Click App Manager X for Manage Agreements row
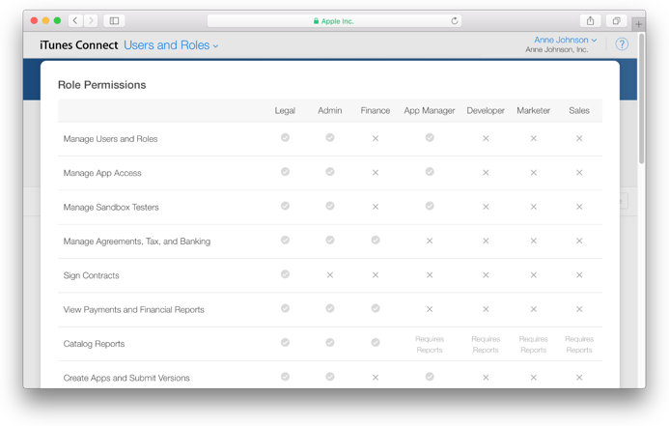 coord(430,241)
